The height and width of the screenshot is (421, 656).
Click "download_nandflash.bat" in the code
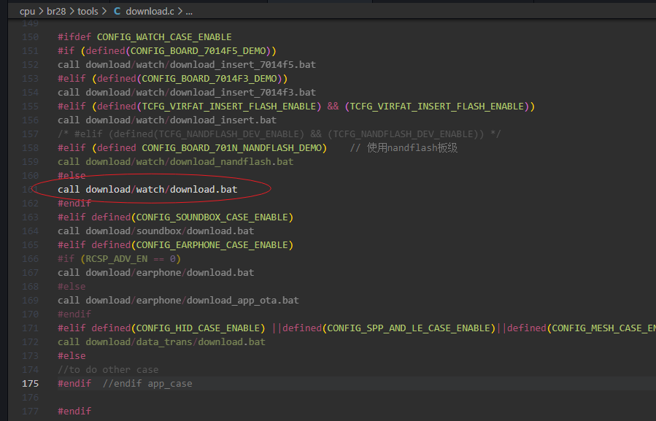(231, 161)
